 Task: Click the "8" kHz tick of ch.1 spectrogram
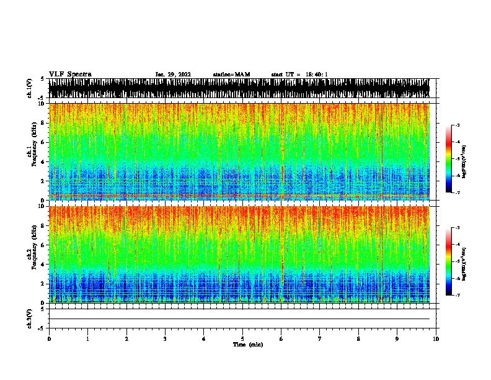44,123
